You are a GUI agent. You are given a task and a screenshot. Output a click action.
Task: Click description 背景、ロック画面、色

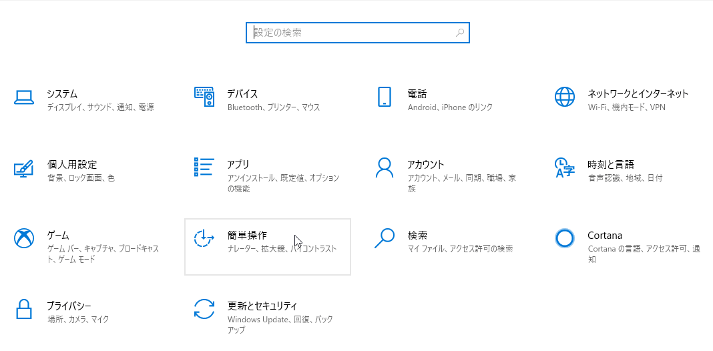point(81,178)
